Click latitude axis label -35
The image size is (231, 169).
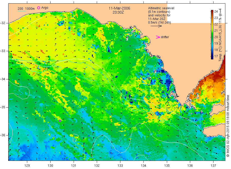(x=3, y=107)
